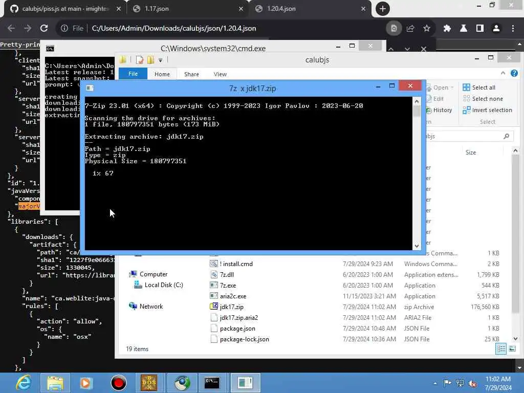This screenshot has height=393, width=524.
Task: Click the taskbar clock showing 11:02 AM
Action: [498, 383]
